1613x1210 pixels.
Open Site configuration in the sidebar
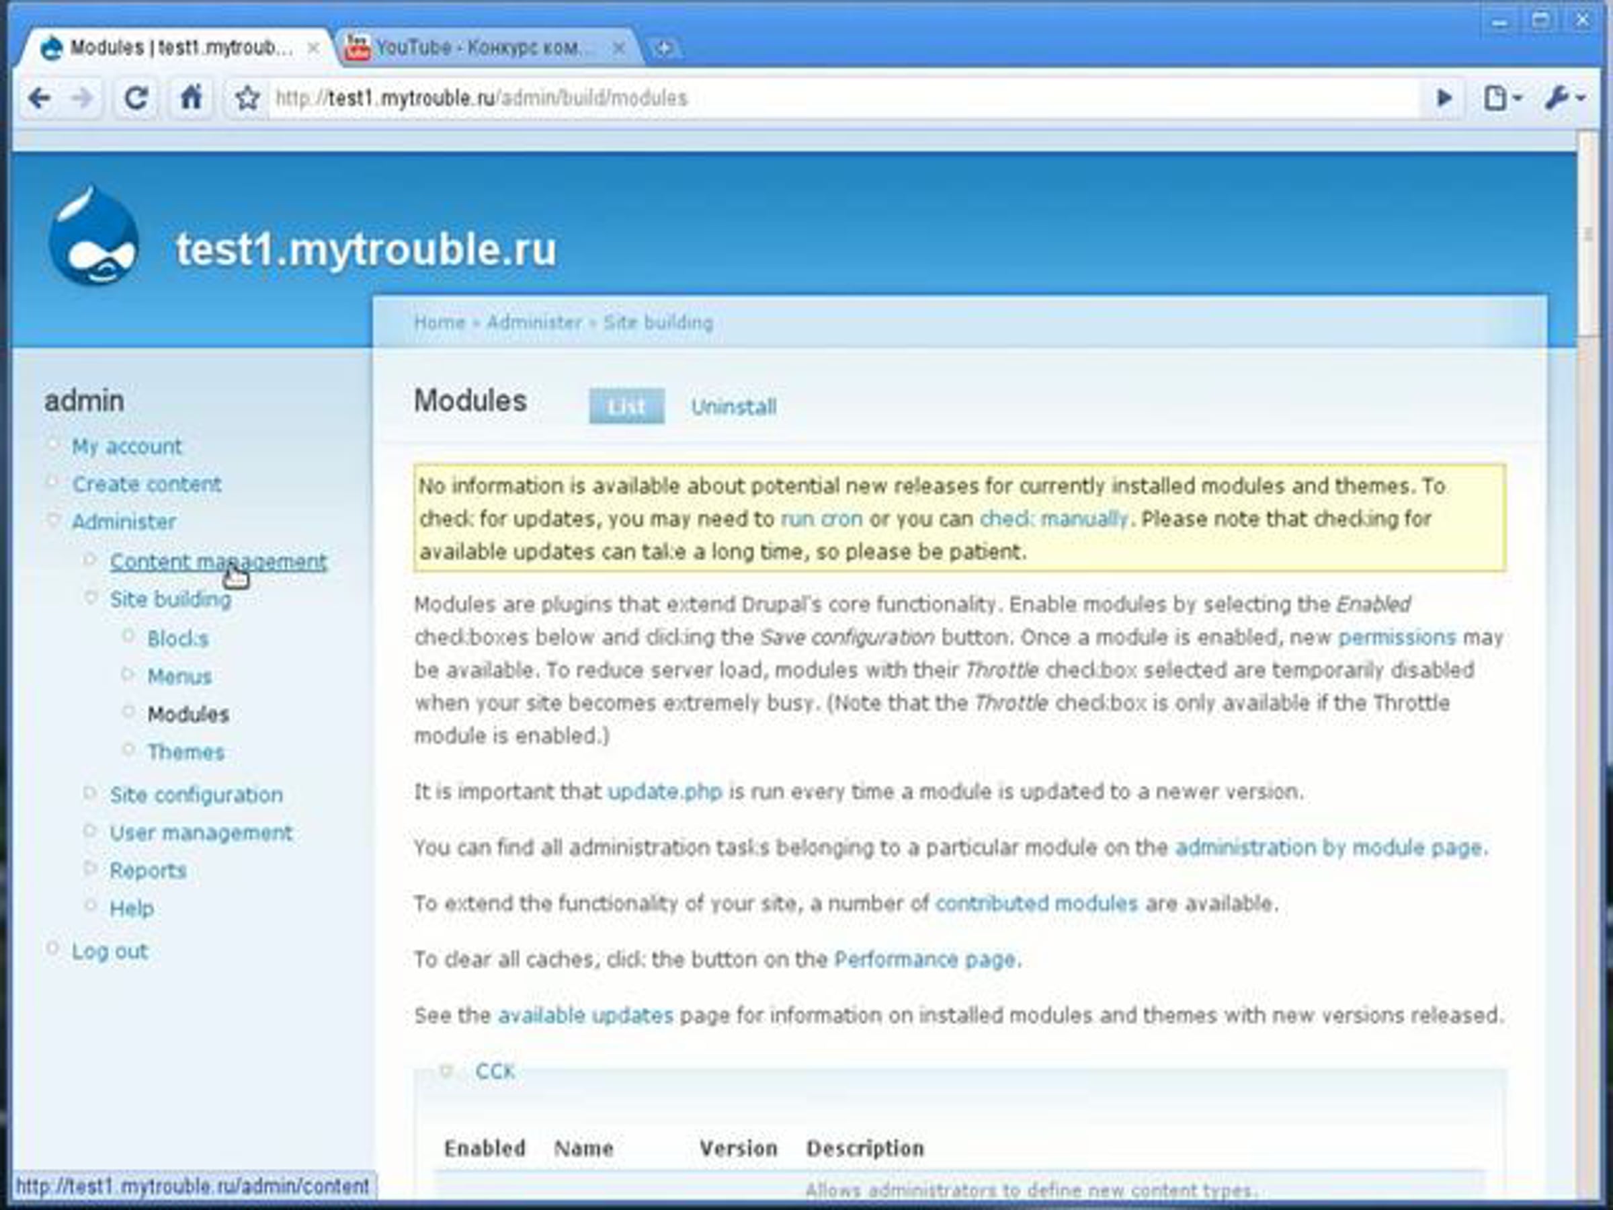click(x=196, y=795)
